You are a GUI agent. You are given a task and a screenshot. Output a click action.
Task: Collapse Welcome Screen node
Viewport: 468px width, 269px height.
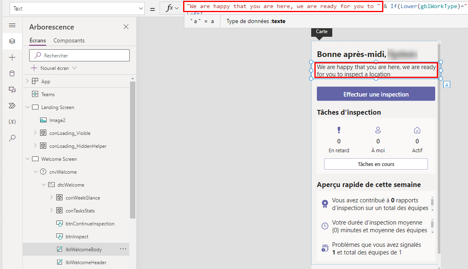pos(28,159)
